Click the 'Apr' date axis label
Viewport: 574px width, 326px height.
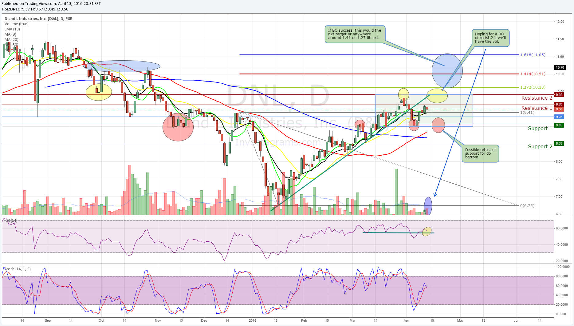[x=406, y=320]
